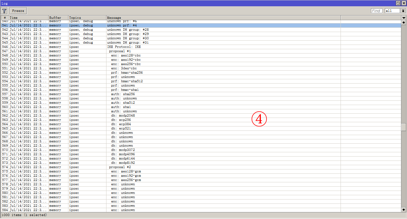The image size is (407, 219).
Task: Click the funnel icon to add log filters
Action: (4, 11)
